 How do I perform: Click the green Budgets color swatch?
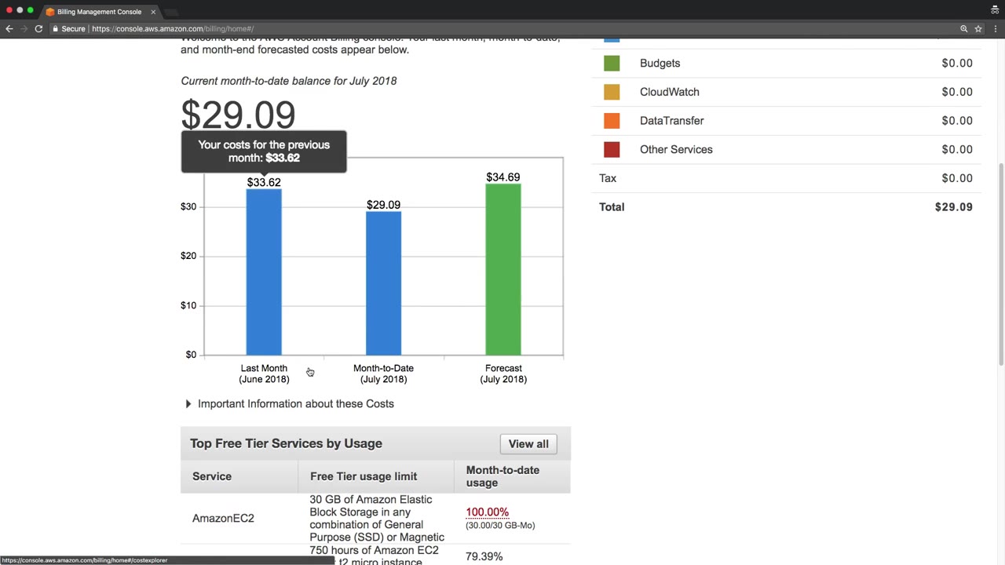coord(612,64)
